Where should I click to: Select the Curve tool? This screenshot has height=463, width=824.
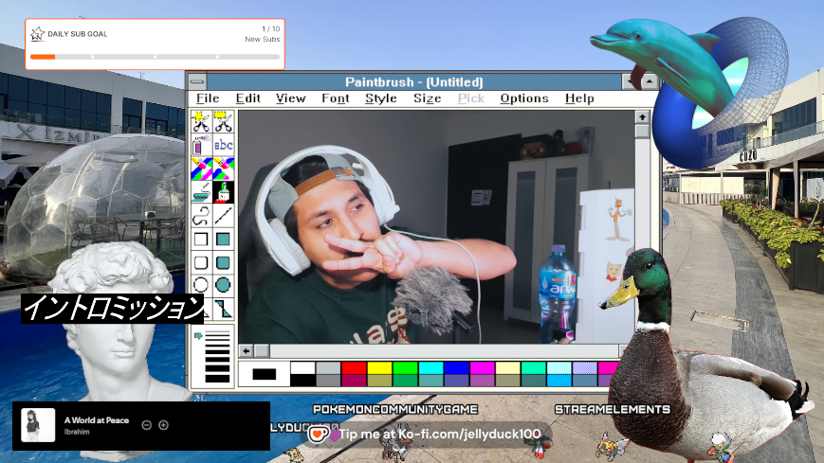point(201,216)
